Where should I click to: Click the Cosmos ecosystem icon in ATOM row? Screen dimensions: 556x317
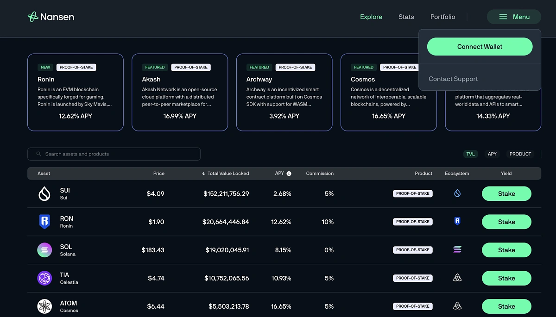457,306
